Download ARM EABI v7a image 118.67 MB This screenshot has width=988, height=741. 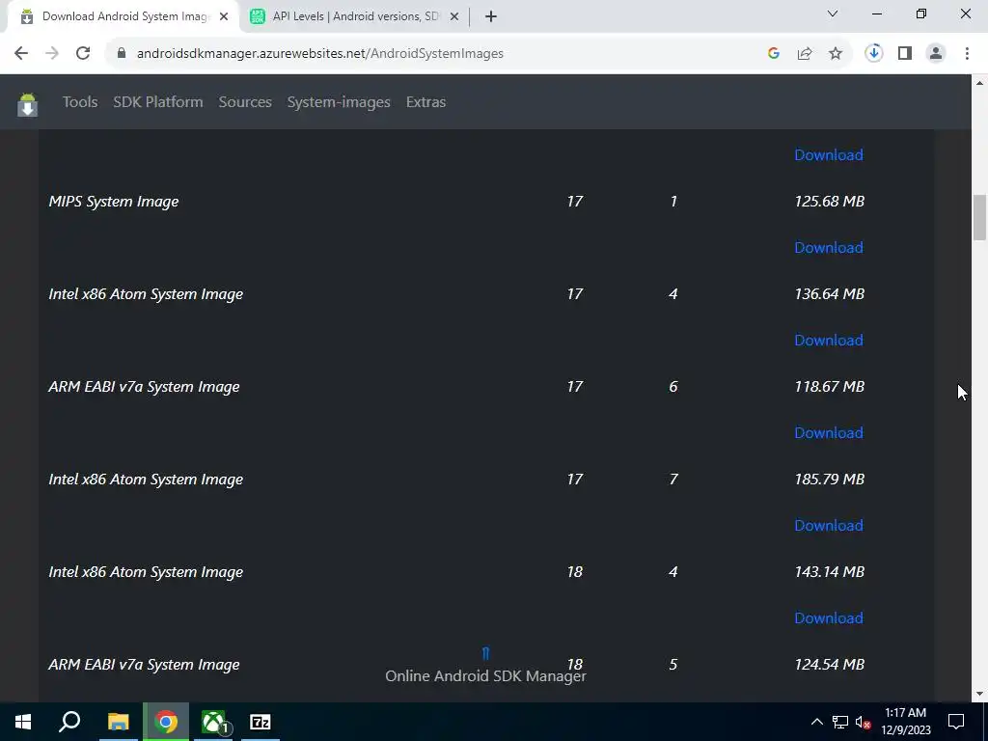tap(829, 433)
